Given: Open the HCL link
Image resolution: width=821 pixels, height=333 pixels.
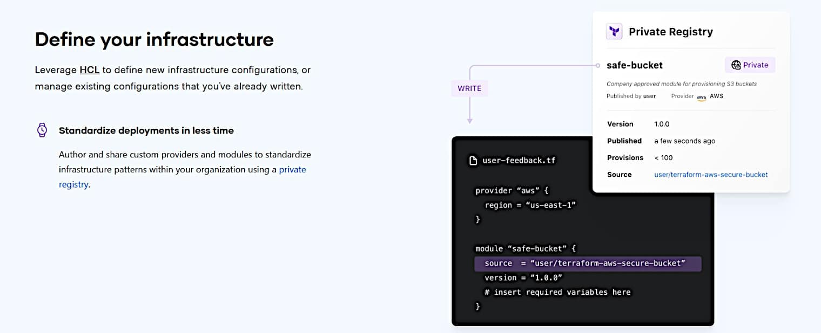Looking at the screenshot, I should [90, 70].
